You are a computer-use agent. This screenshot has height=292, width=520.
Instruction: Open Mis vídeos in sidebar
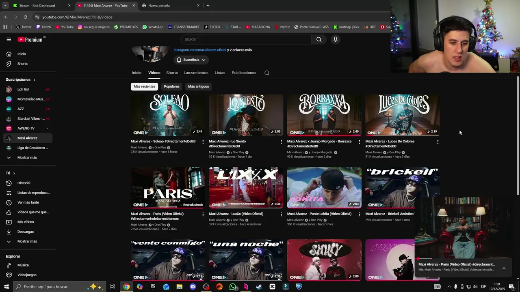tap(28, 222)
